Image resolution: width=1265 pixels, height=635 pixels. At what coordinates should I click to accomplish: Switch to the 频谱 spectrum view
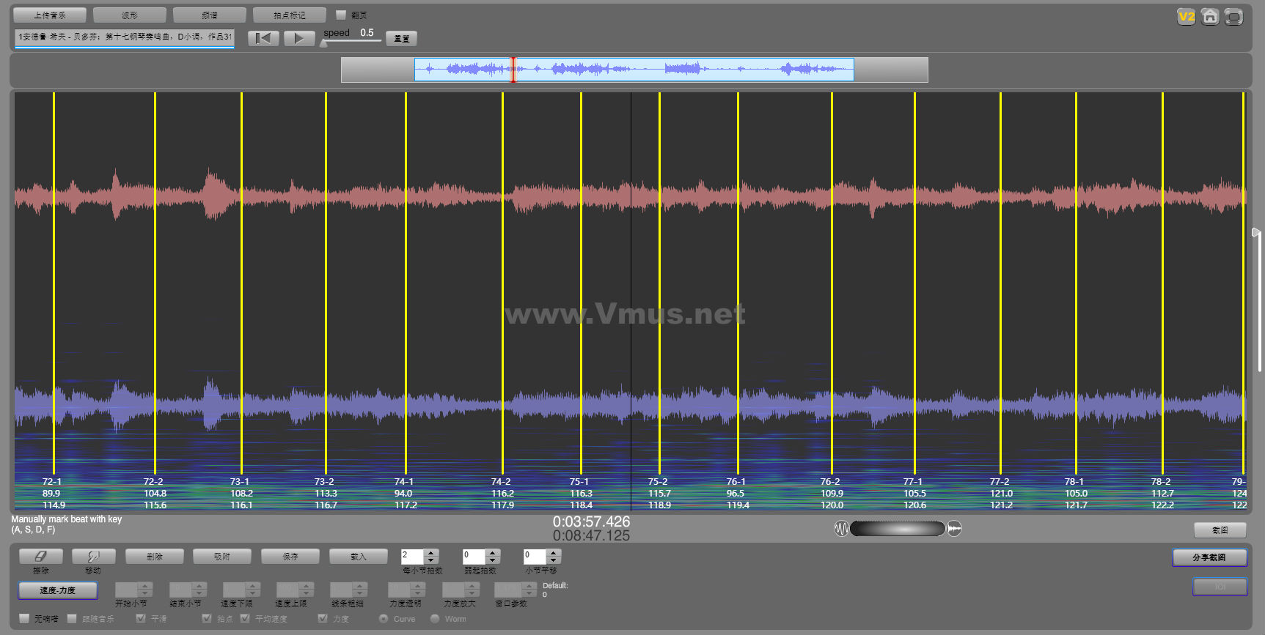point(210,15)
